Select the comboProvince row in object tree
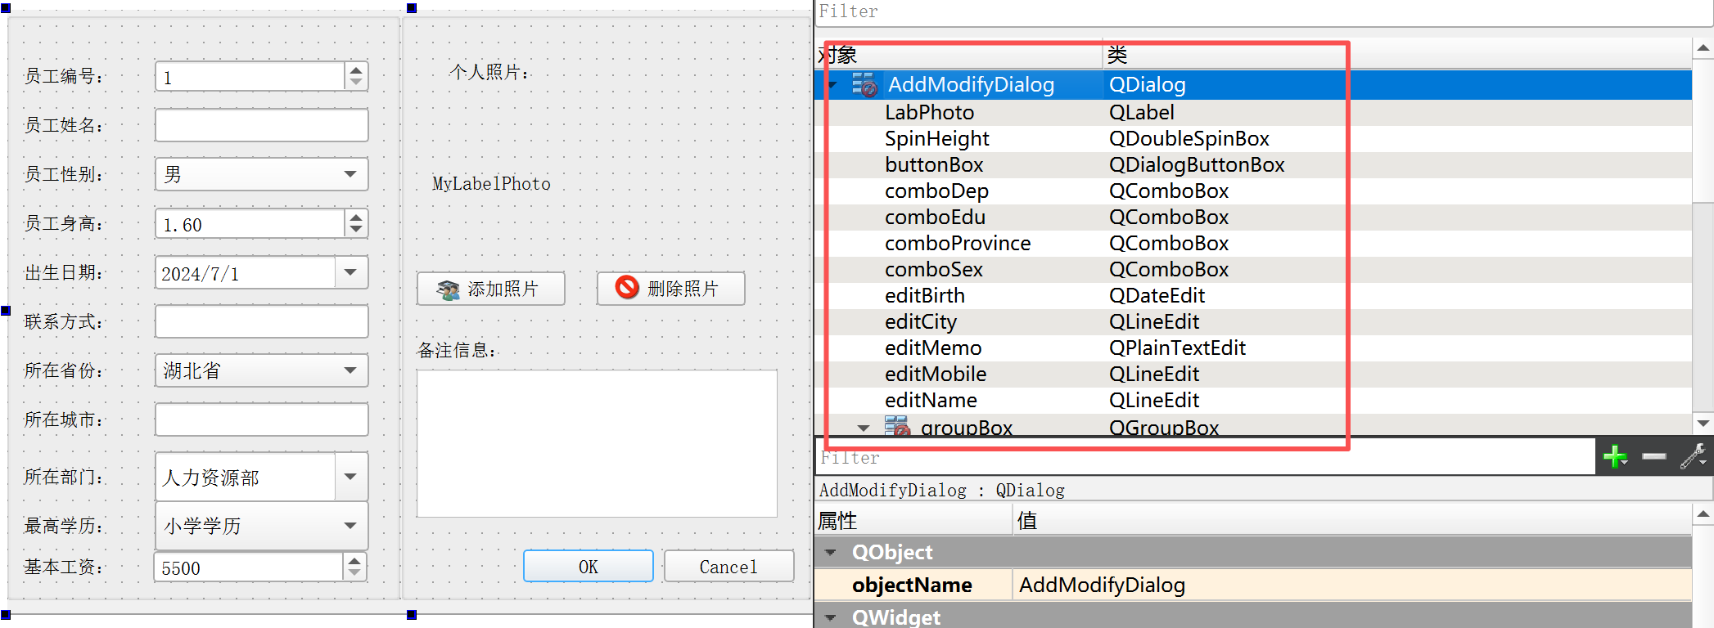 (1252, 243)
